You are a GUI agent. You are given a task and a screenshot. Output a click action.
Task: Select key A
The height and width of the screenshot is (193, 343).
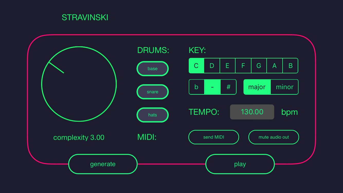(x=275, y=66)
